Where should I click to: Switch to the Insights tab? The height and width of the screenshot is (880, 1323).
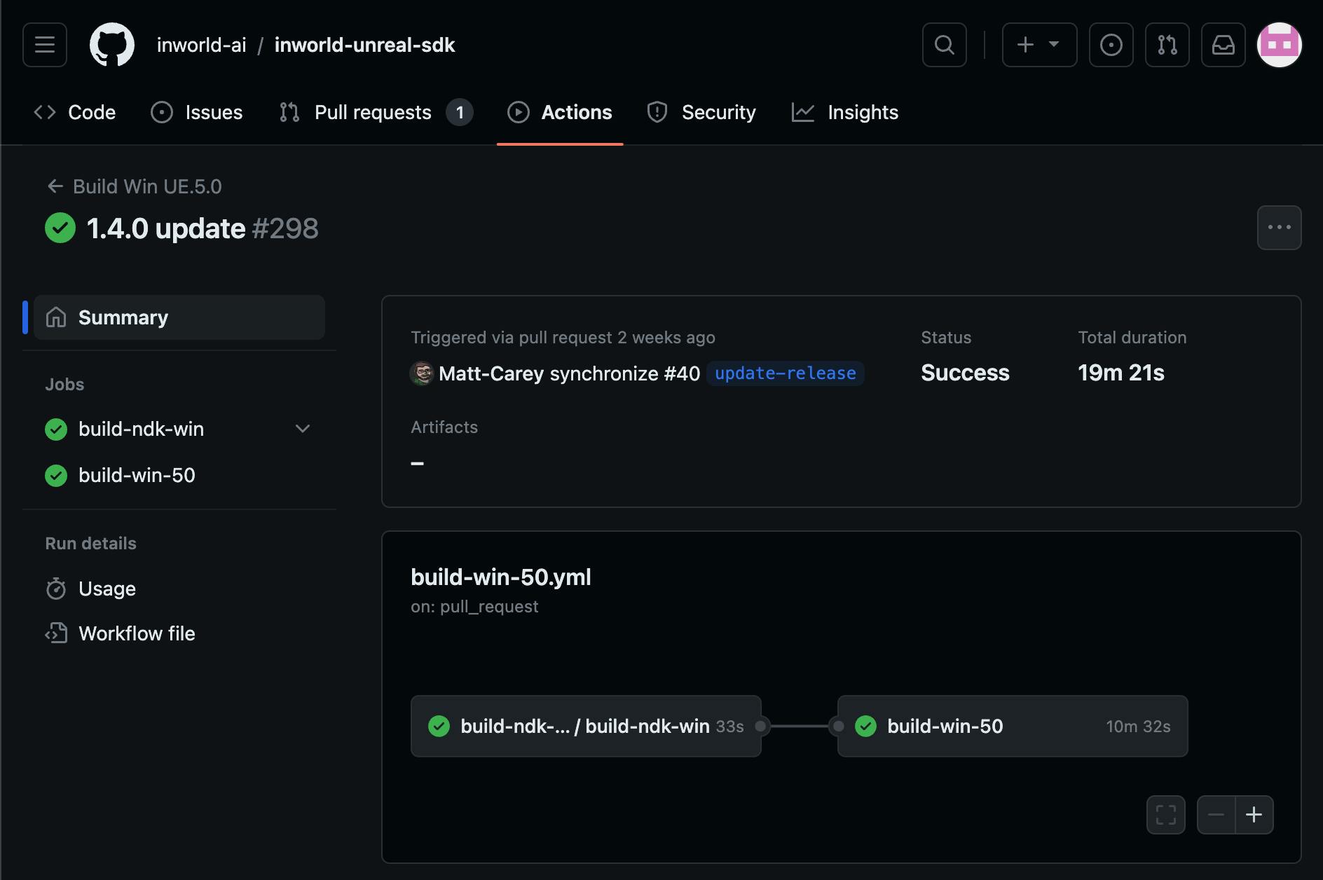point(845,112)
